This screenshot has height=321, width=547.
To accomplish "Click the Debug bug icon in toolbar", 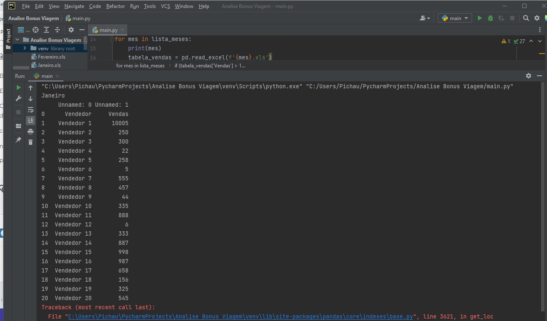I will click(x=490, y=18).
